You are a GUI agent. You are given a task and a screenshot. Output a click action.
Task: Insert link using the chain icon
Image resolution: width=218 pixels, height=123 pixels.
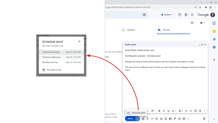[x=152, y=118]
